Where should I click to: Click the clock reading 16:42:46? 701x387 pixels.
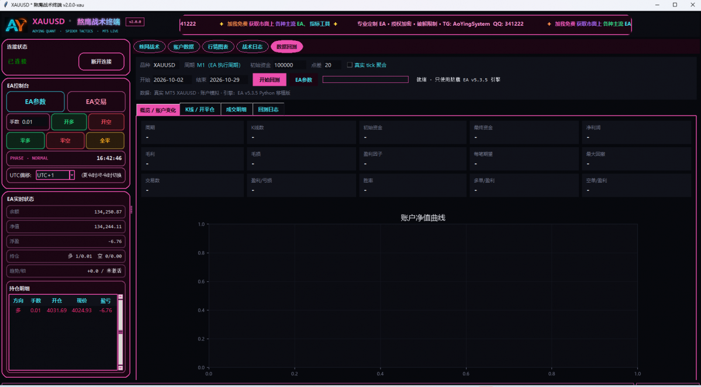click(x=109, y=158)
